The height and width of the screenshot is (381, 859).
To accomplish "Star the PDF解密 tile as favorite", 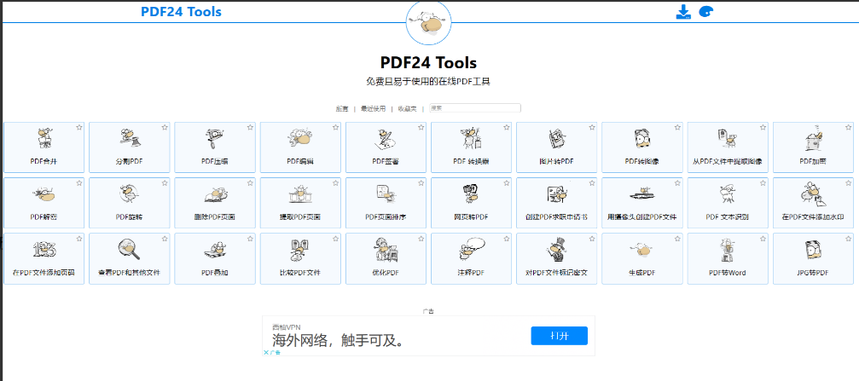I will click(78, 182).
